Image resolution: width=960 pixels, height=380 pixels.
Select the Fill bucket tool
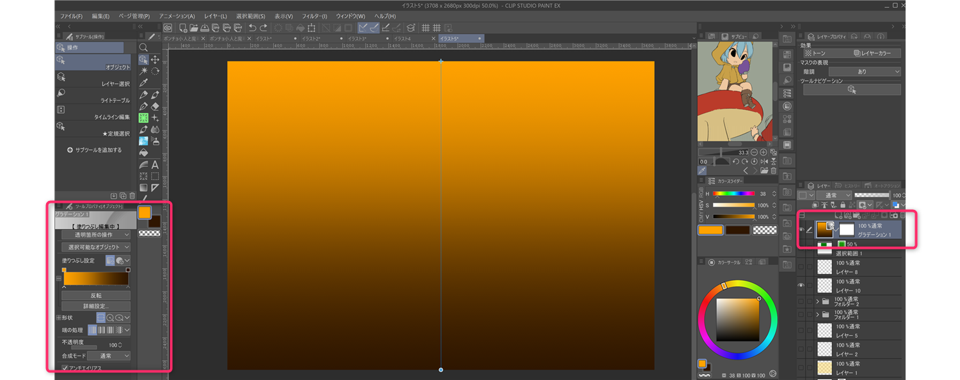(x=143, y=153)
